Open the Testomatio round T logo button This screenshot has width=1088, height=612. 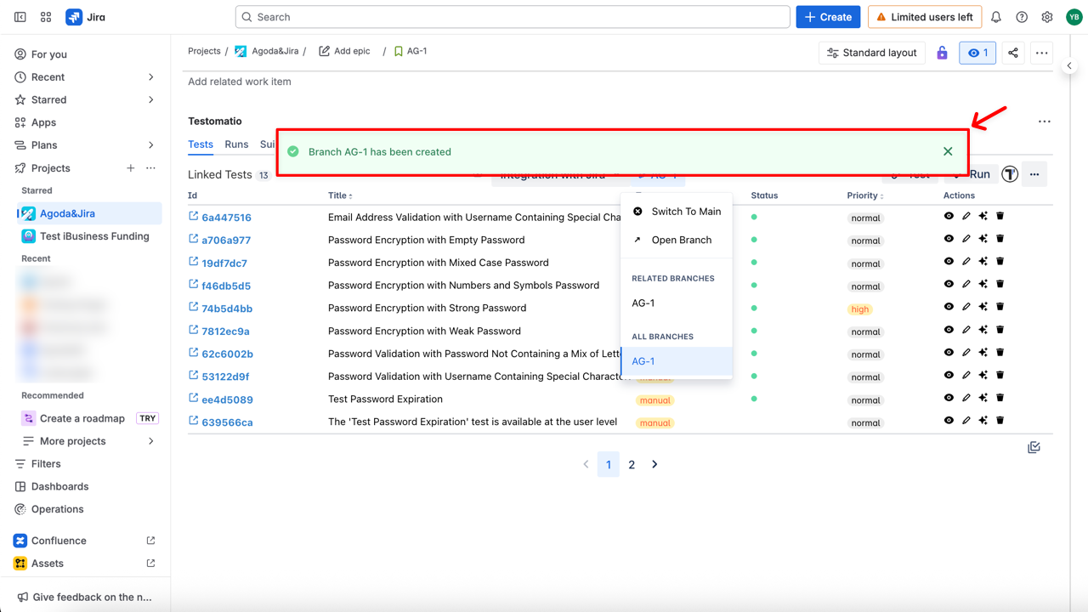point(1010,174)
